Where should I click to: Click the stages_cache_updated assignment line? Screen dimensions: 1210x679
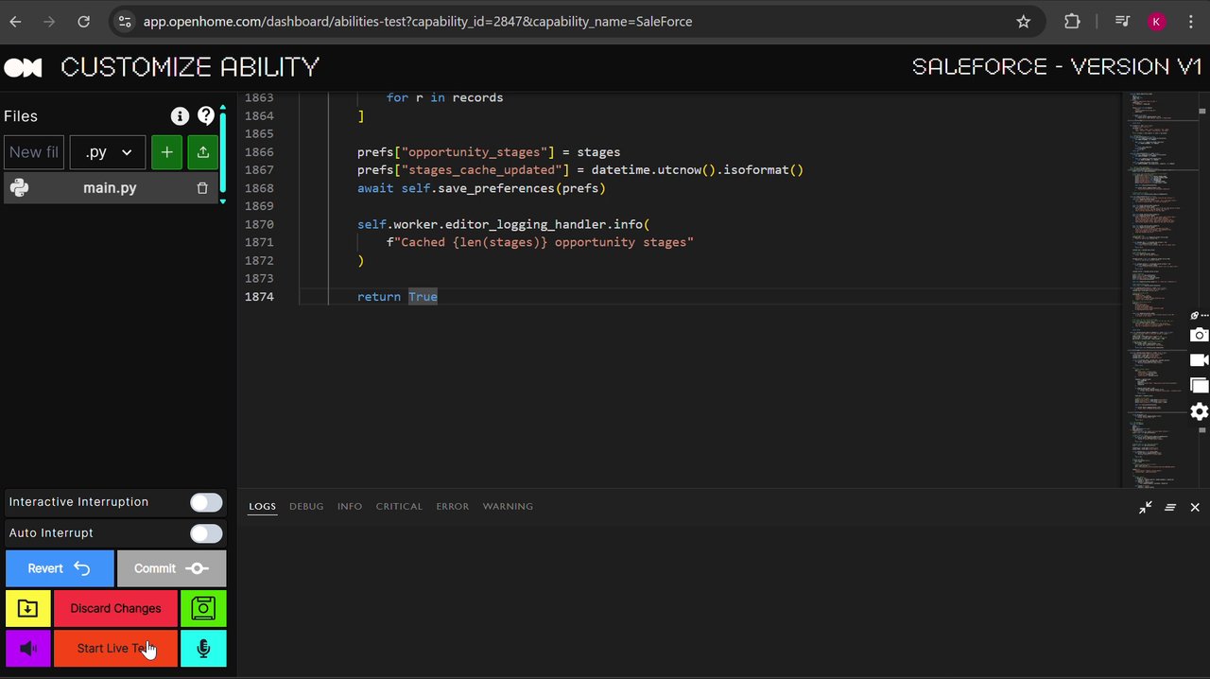point(580,170)
